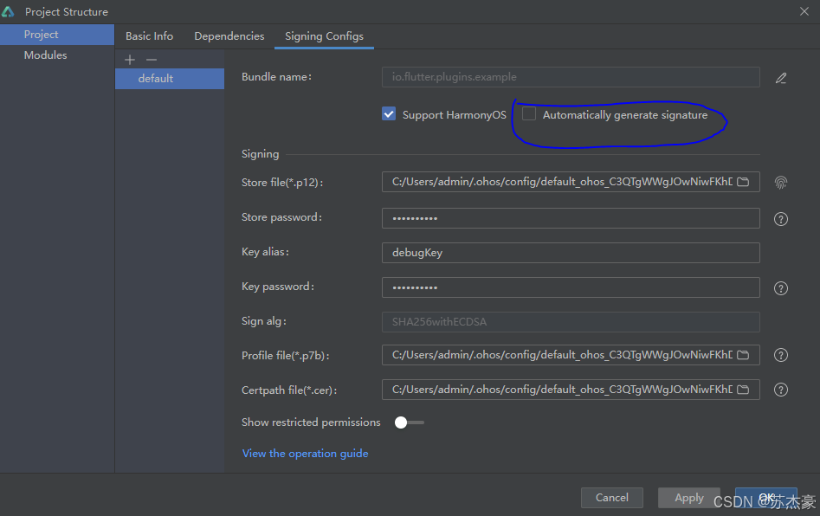Uncheck Support HarmonyOS
Image resolution: width=820 pixels, height=516 pixels.
(389, 113)
